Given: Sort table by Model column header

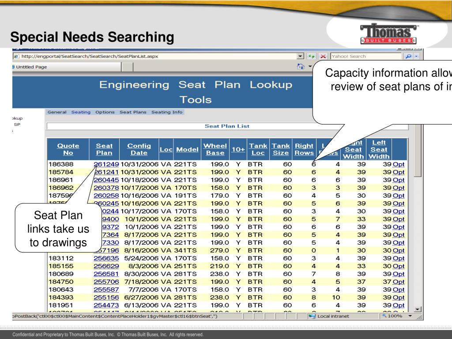Looking at the screenshot, I should pos(187,150).
